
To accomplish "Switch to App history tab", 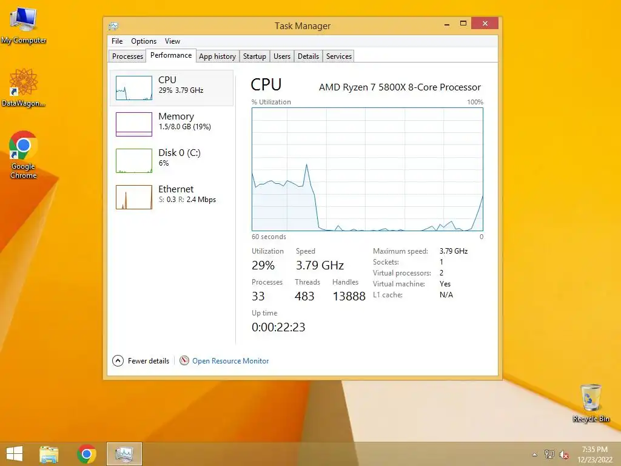I will [218, 56].
